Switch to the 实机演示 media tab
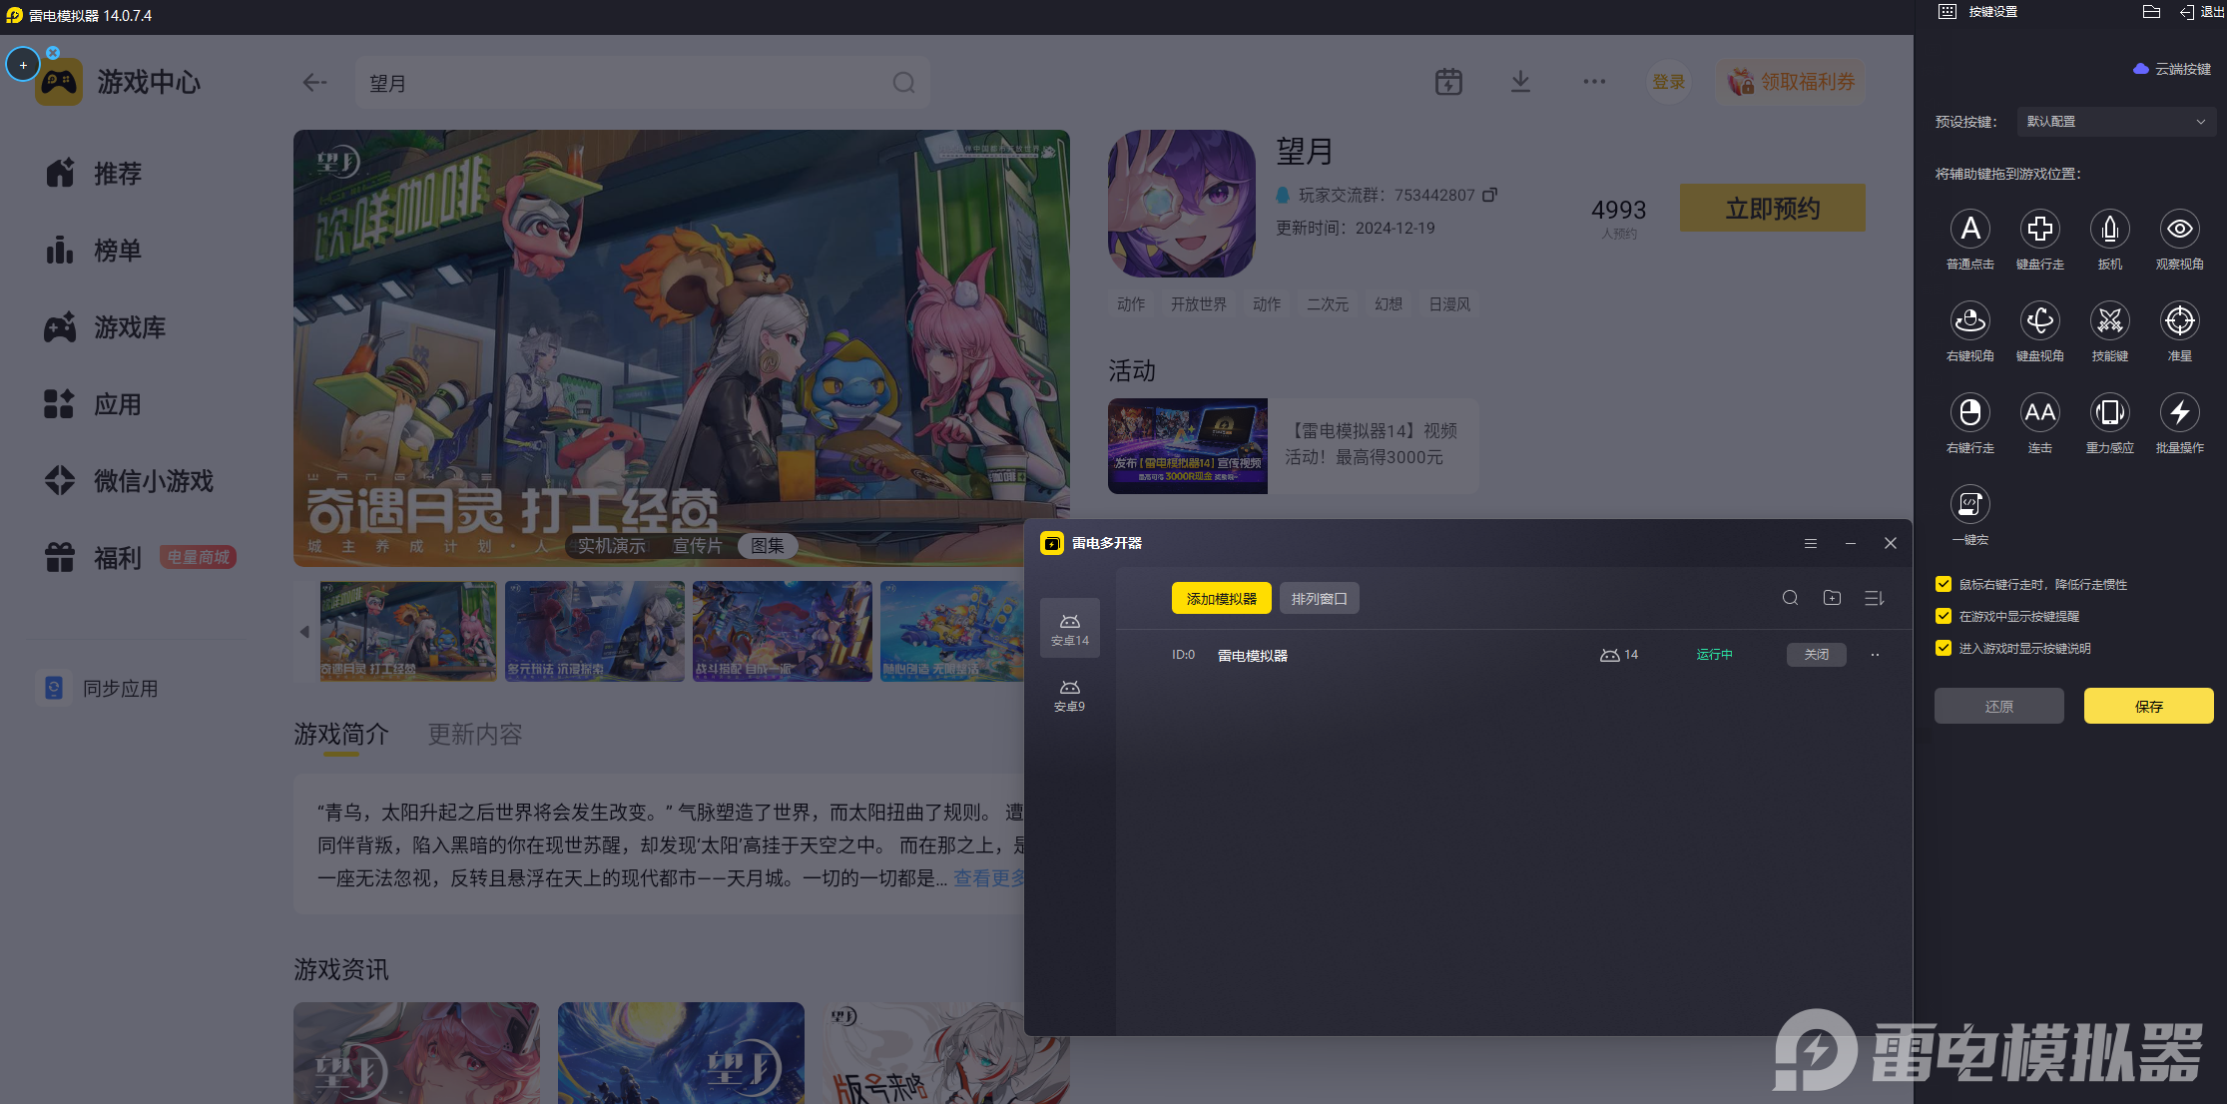2227x1104 pixels. (x=611, y=546)
